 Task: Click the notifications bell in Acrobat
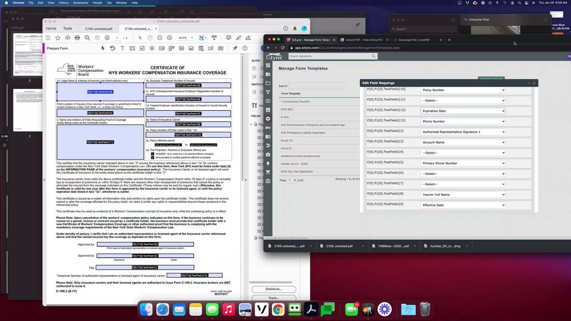(294, 29)
